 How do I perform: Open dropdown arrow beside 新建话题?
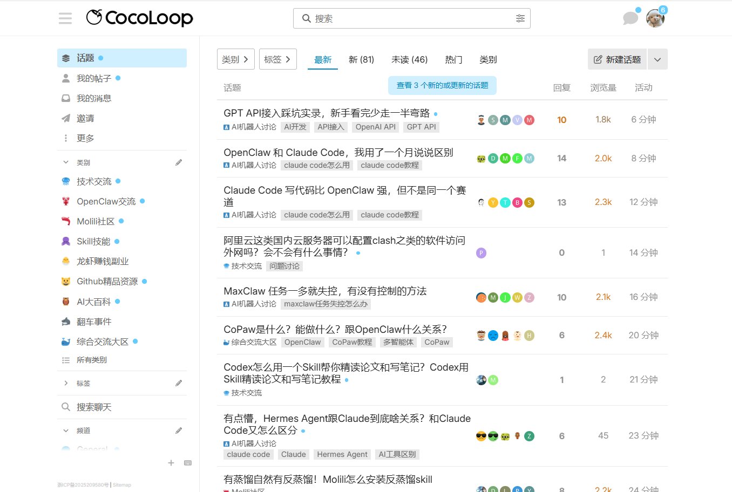click(658, 59)
